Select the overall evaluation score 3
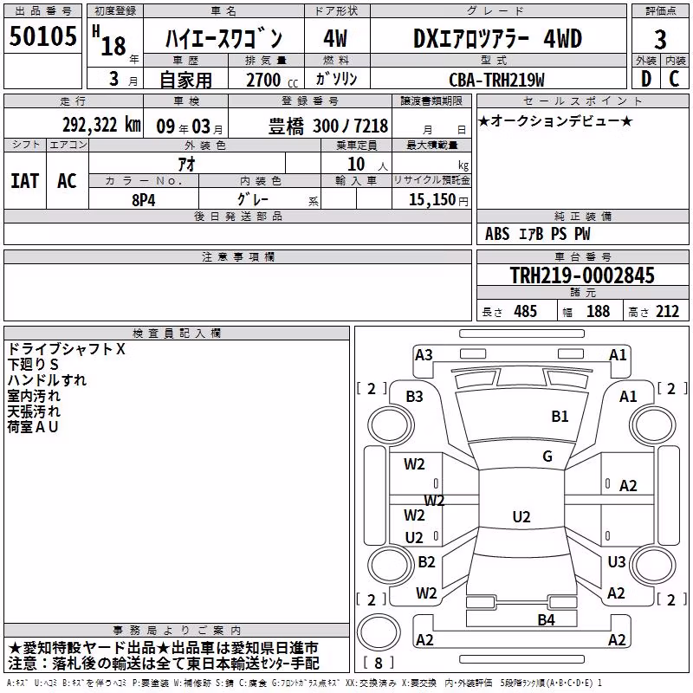This screenshot has width=693, height=693. pos(660,40)
